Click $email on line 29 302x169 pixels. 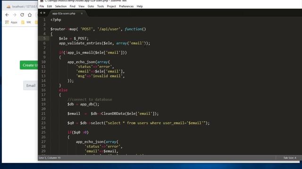click(x=110, y=151)
